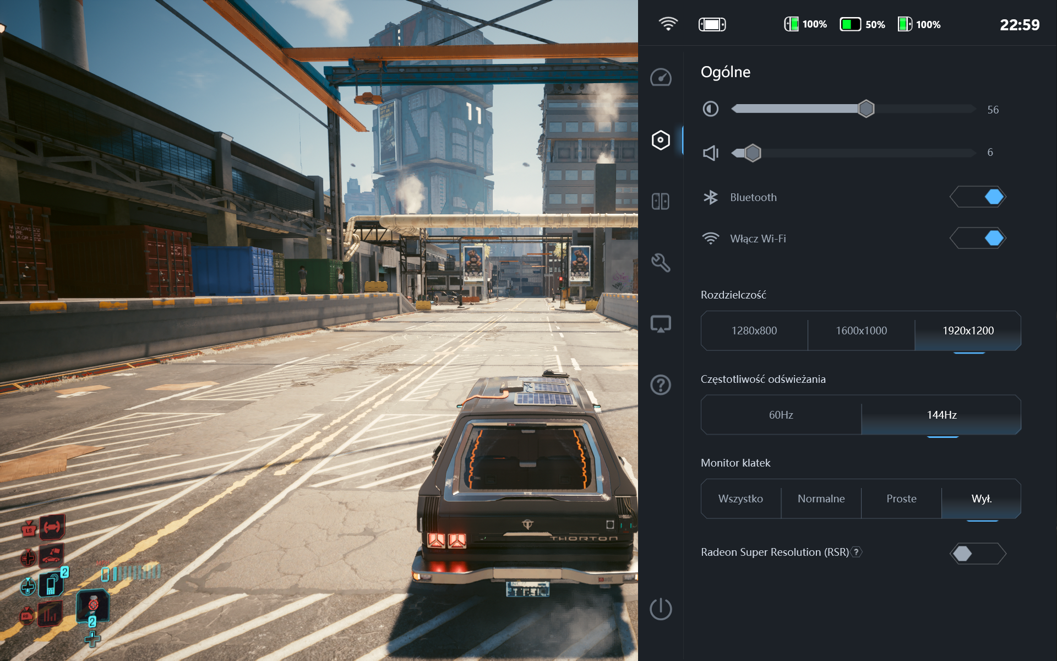
Task: Set frame monitor to Normalne
Action: (x=821, y=499)
